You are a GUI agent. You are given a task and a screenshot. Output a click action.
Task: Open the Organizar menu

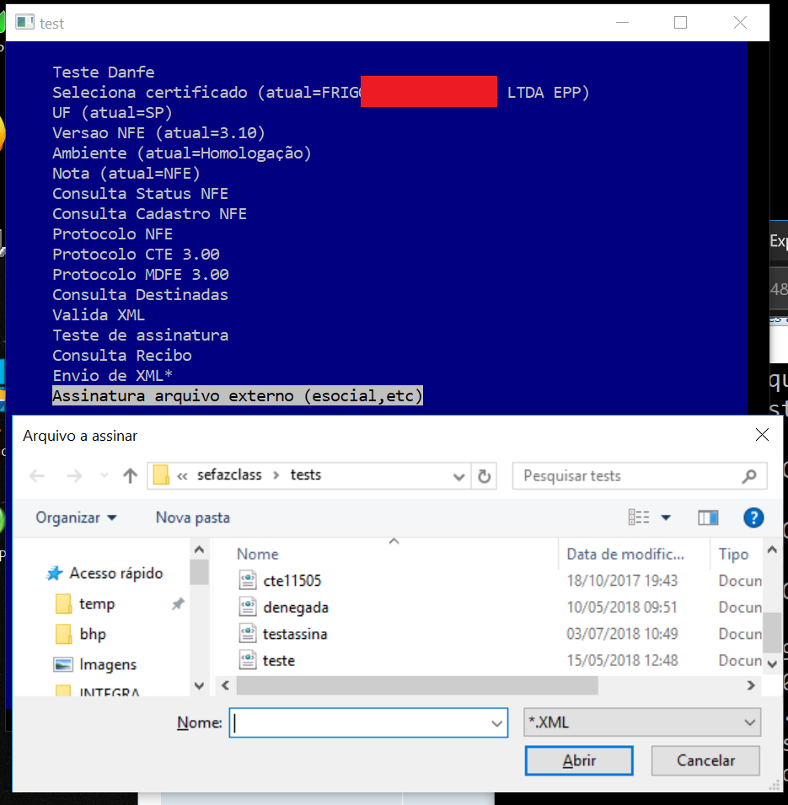click(76, 518)
